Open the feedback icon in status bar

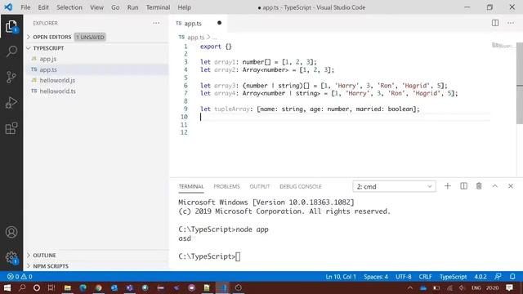click(x=498, y=277)
